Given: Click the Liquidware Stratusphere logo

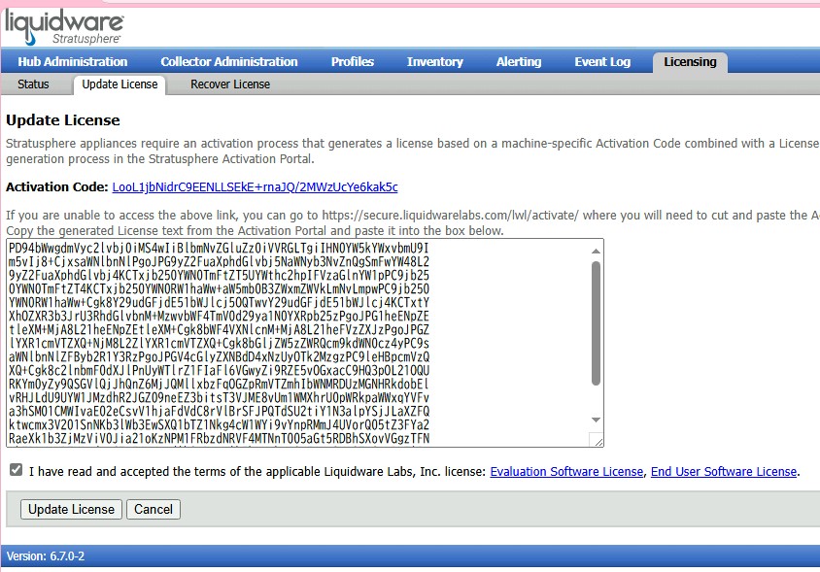Looking at the screenshot, I should click(64, 26).
